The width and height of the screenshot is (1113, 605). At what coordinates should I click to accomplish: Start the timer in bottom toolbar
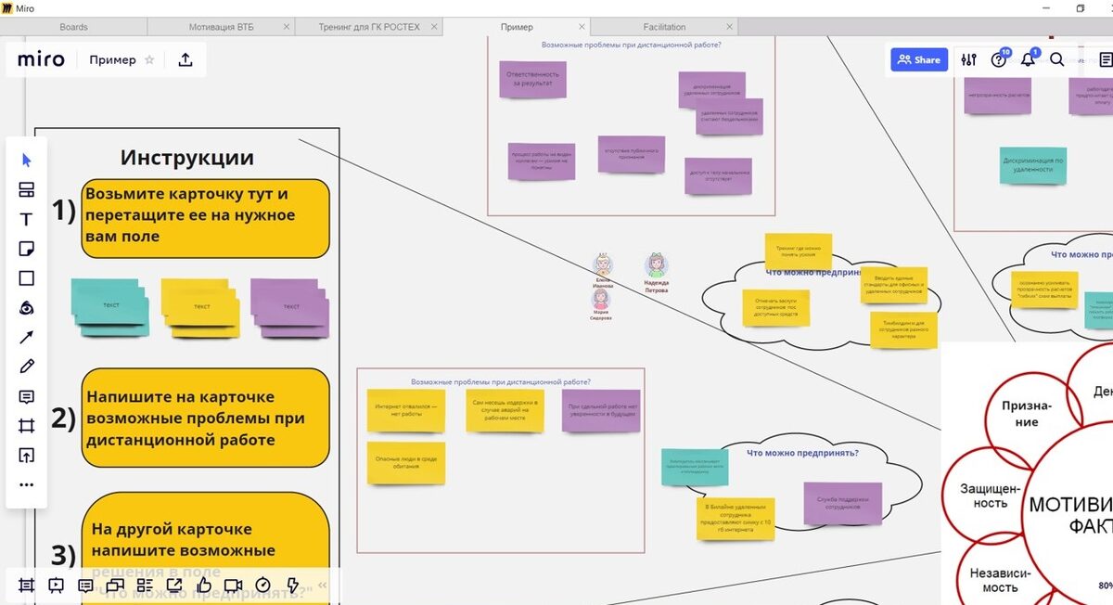click(263, 586)
